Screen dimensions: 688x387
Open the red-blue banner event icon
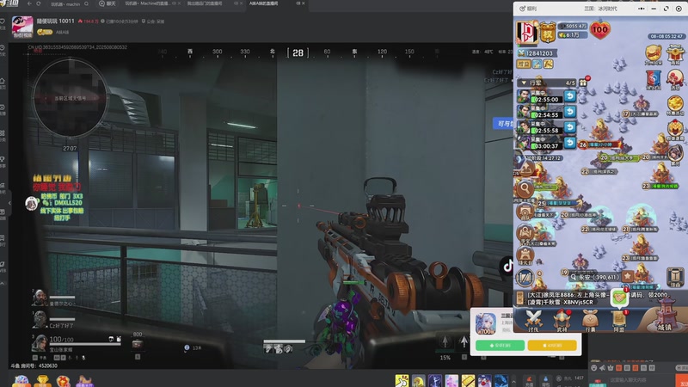654,80
